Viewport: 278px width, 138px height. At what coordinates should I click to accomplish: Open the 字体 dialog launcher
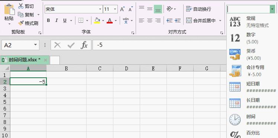[x=133, y=33]
